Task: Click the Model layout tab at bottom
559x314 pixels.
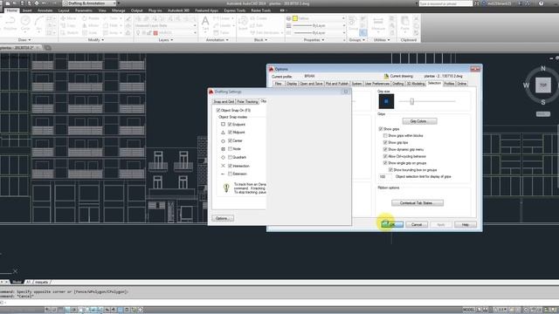Action: pyautogui.click(x=17, y=282)
